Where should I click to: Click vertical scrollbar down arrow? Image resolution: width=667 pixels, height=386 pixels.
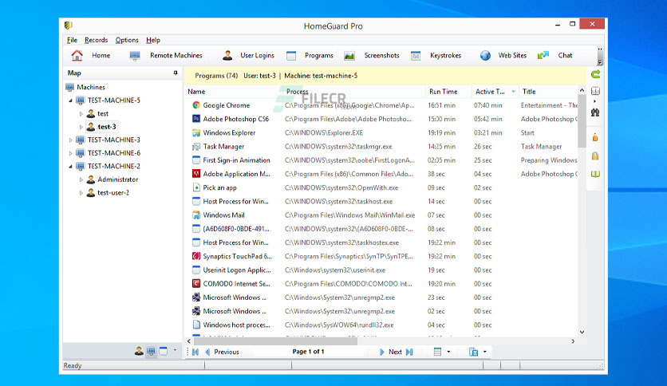click(582, 332)
